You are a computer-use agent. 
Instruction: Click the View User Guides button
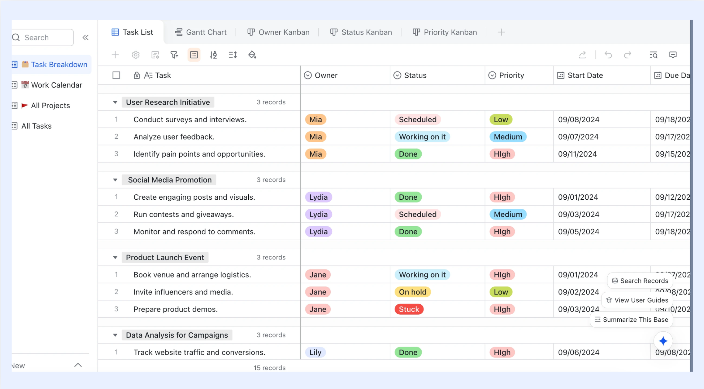coord(637,300)
